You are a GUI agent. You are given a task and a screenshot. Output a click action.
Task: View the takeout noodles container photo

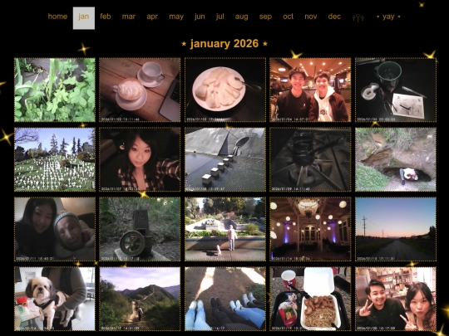[x=310, y=299]
